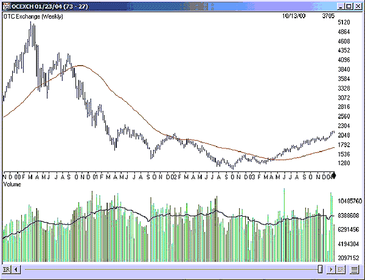Click the black diamond marker on date axis
The height and width of the screenshot is (280, 365).
[x=334, y=176]
